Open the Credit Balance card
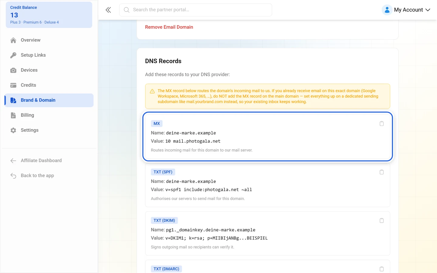This screenshot has height=273, width=437. [x=49, y=15]
